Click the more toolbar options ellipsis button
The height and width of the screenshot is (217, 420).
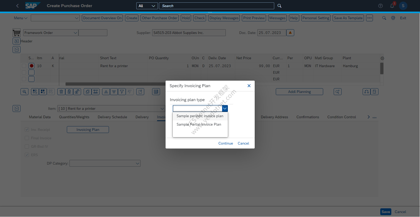pos(369,18)
